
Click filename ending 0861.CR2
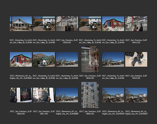44,113
